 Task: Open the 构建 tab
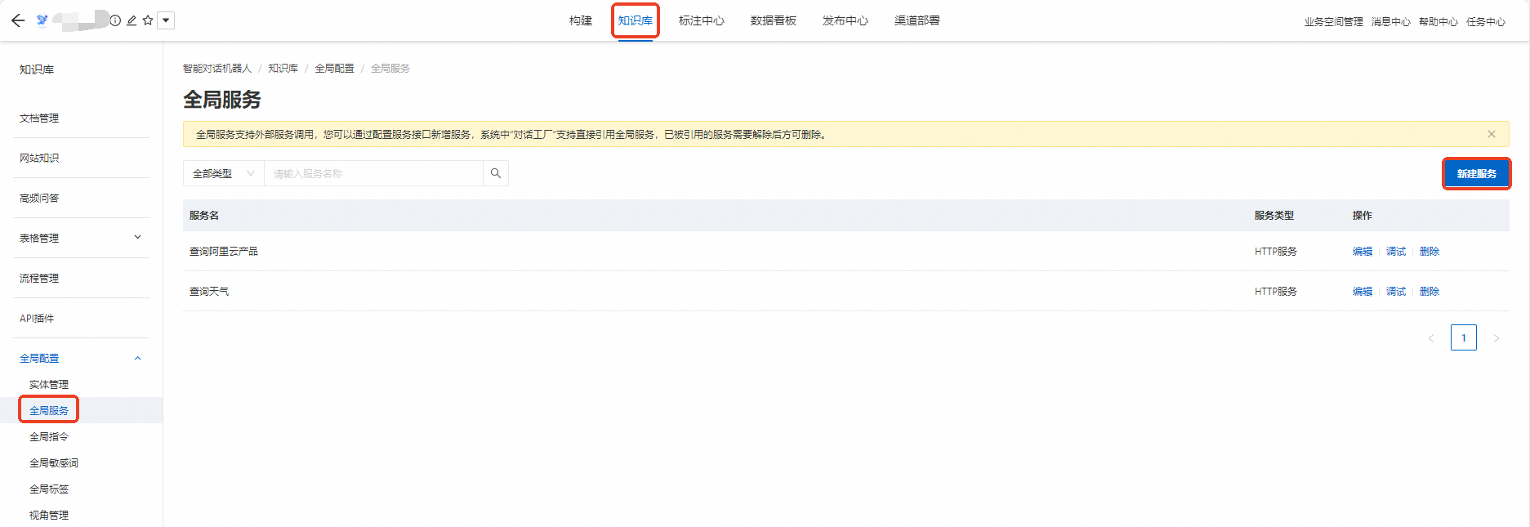(581, 20)
